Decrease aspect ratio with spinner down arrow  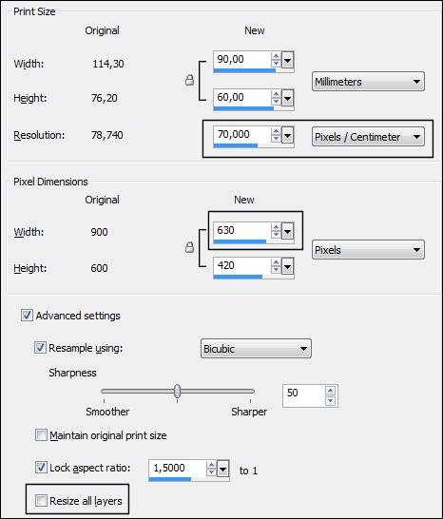coord(211,472)
